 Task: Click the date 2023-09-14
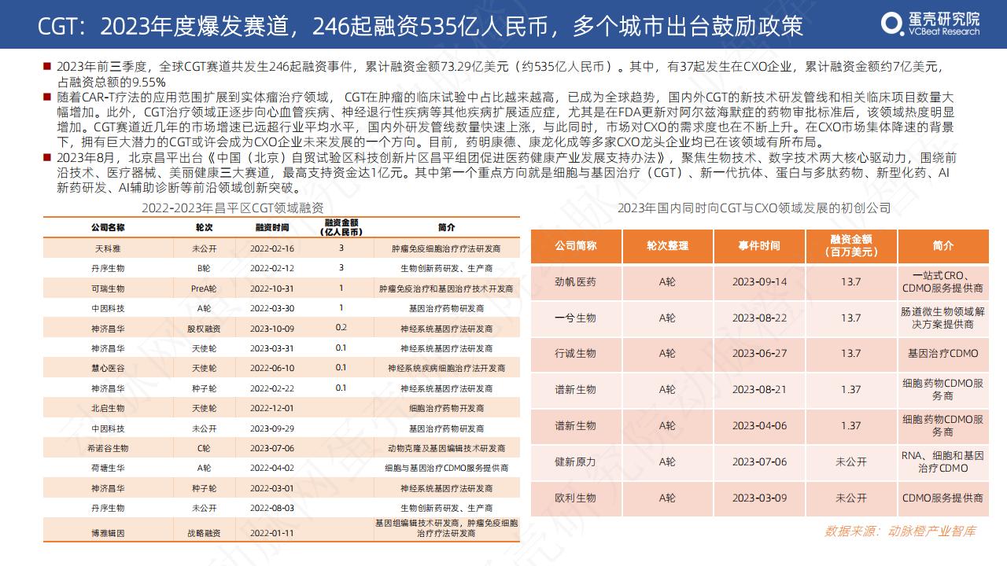tap(759, 282)
